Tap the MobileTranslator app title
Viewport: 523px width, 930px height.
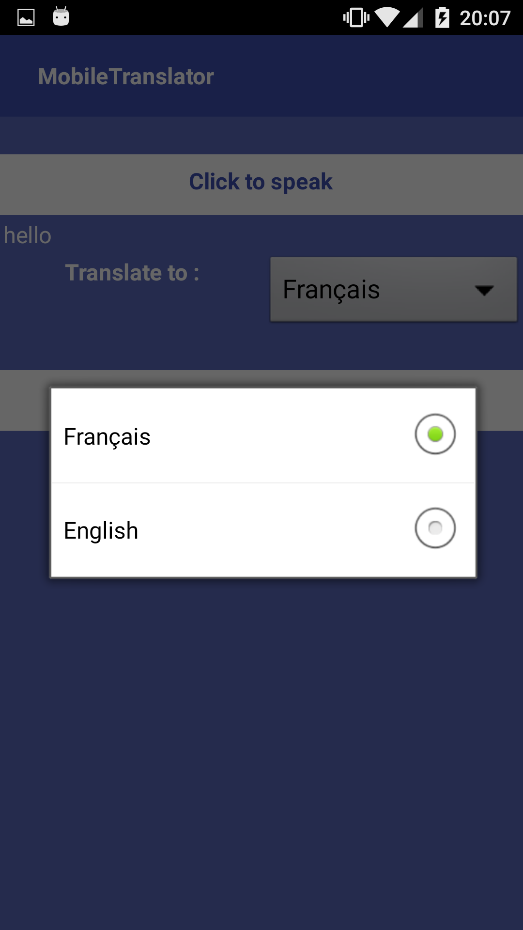click(x=126, y=77)
